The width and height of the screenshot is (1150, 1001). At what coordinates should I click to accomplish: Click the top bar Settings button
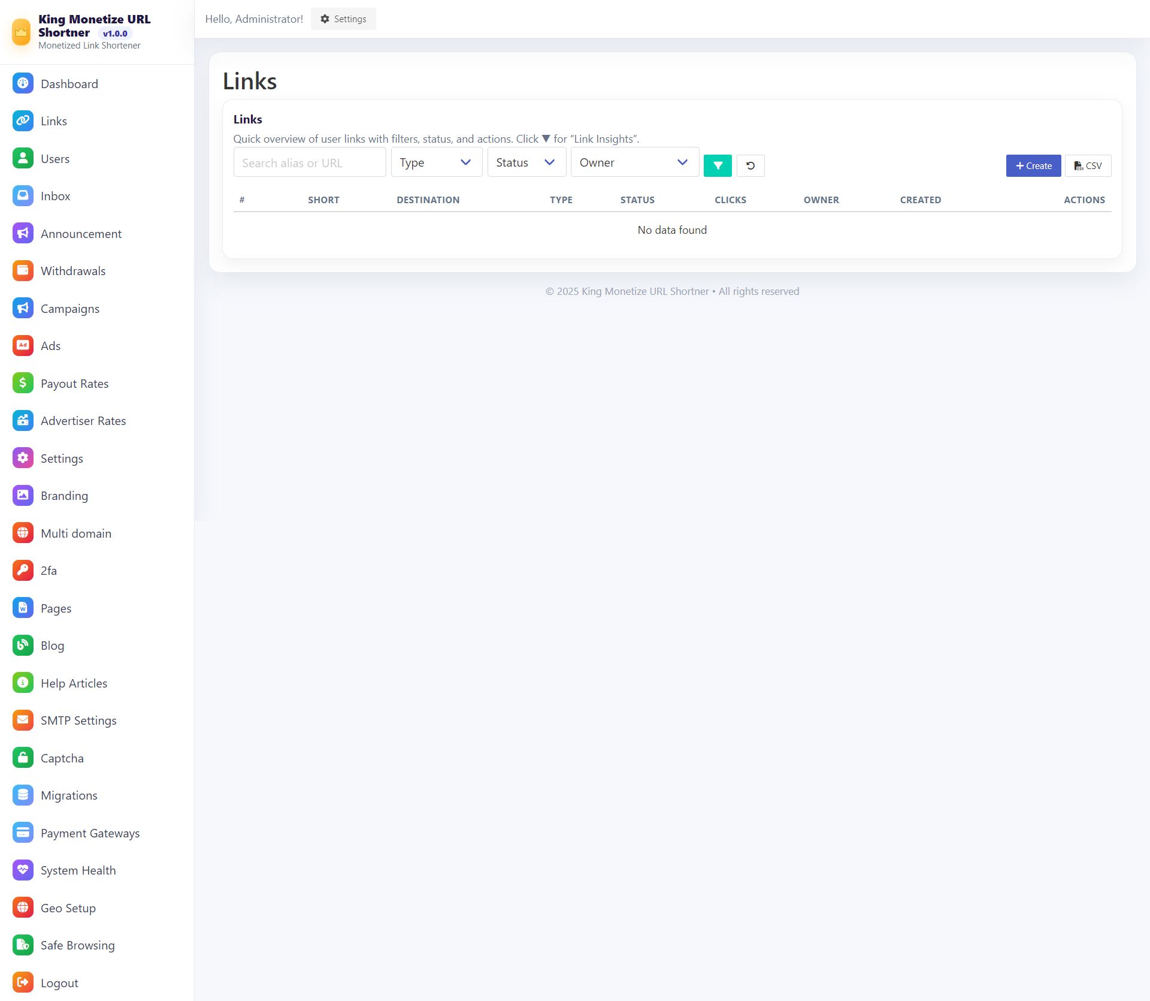pos(343,19)
